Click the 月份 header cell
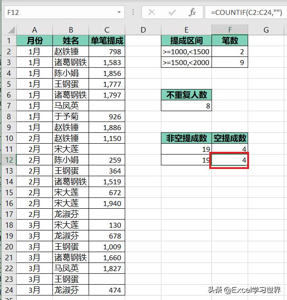The image size is (287, 300). click(x=34, y=41)
